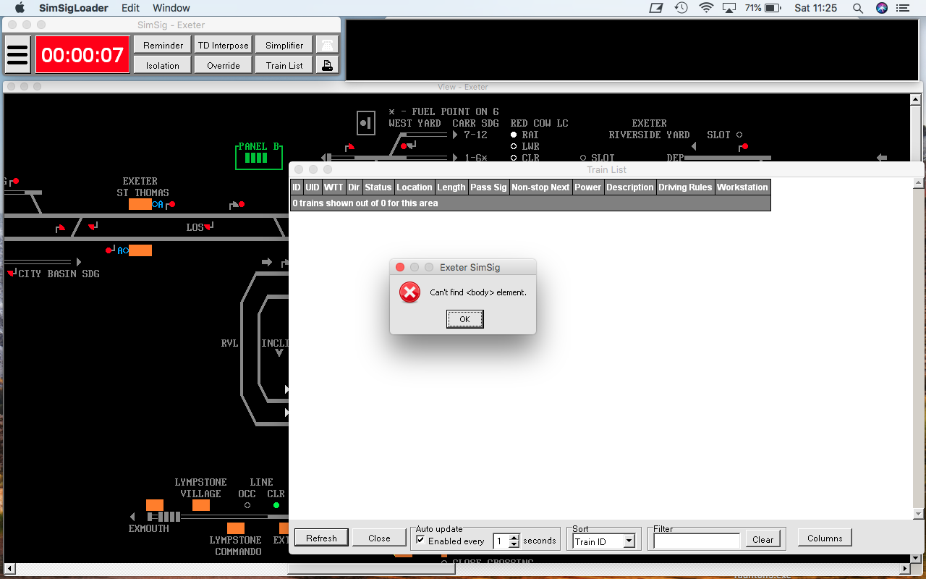
Task: Click the Power column header
Action: click(x=587, y=187)
